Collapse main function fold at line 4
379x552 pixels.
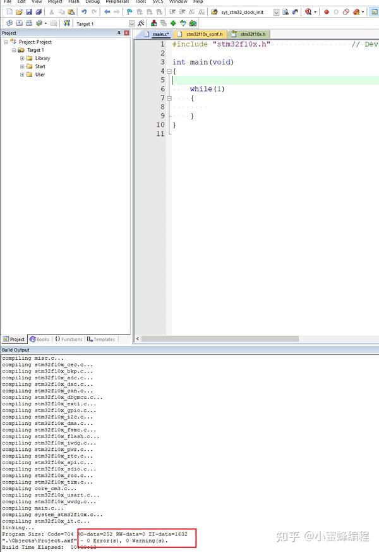[169, 71]
